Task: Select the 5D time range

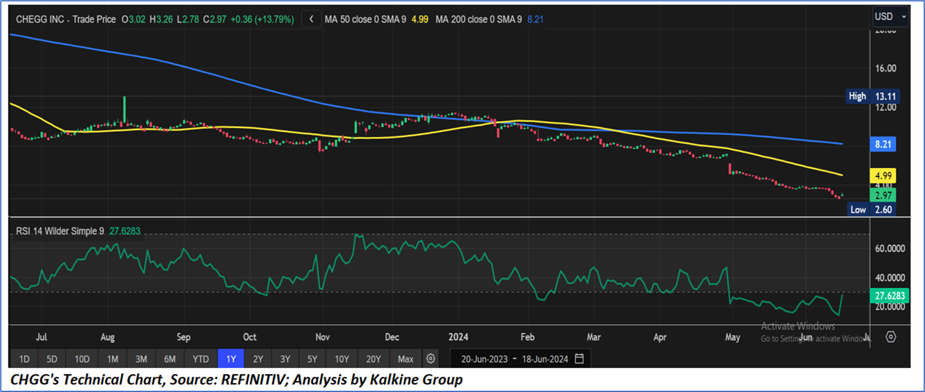Action: (52, 359)
